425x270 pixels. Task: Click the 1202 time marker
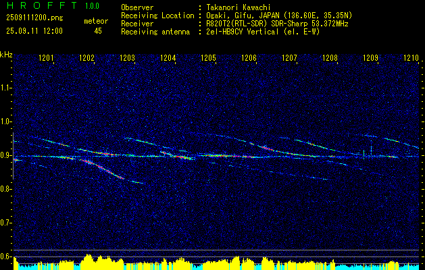click(86, 58)
